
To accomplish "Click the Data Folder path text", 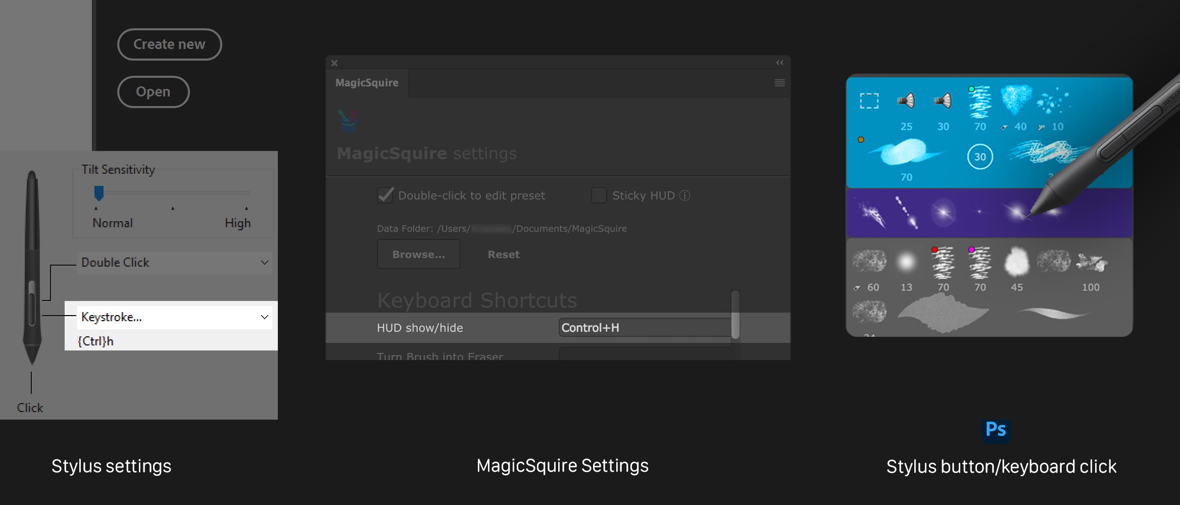I will (x=502, y=229).
